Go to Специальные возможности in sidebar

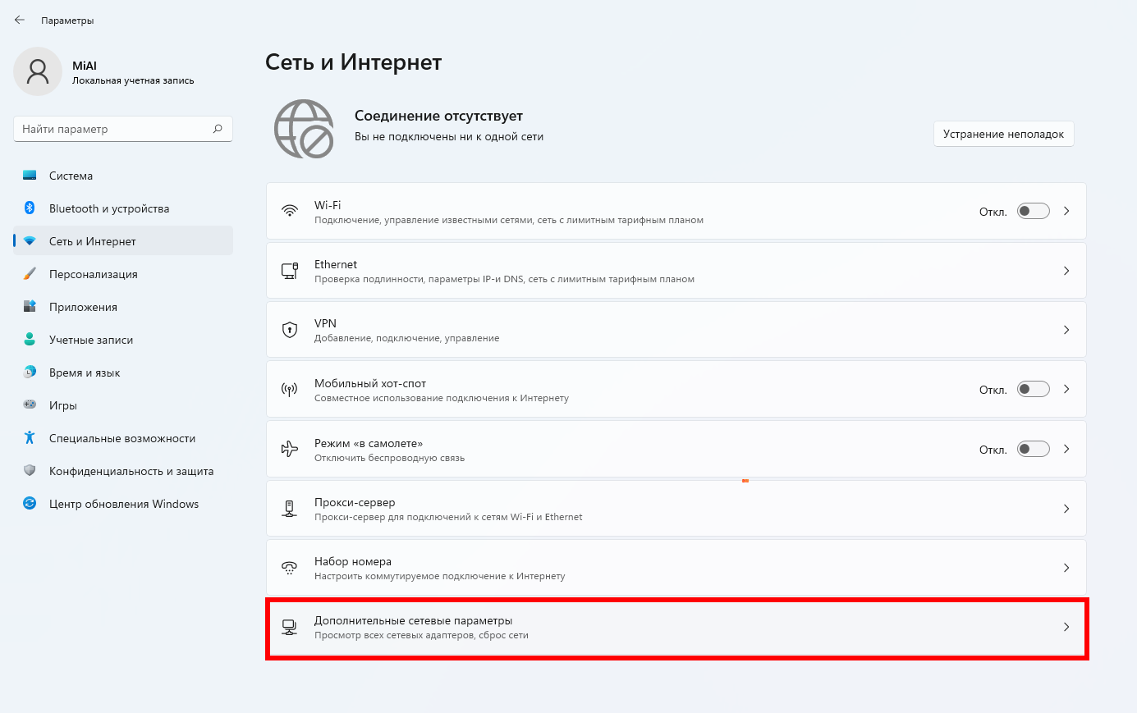click(122, 438)
